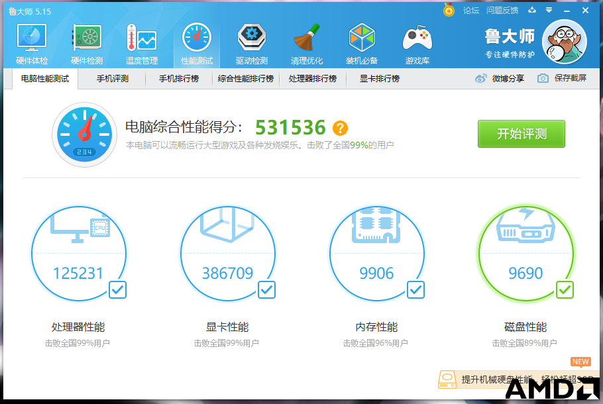Click the Weibo share icon
Screen dimensions: 603x404
(480, 78)
